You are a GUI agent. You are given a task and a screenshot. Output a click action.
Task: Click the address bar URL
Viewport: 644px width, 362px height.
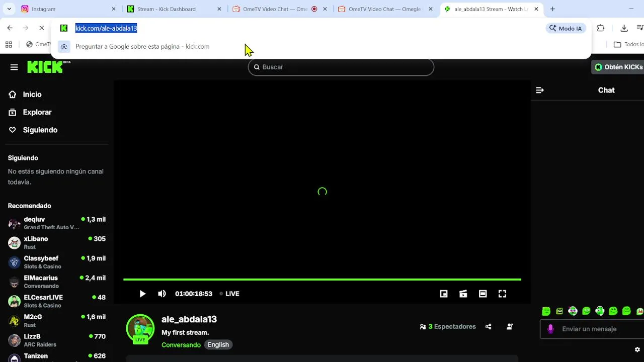point(106,28)
